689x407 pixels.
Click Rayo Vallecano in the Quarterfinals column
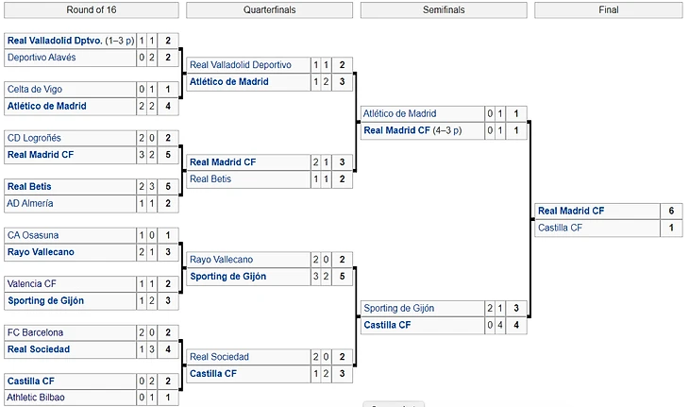pyautogui.click(x=222, y=260)
